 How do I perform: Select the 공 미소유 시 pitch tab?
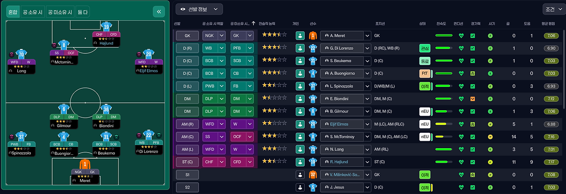[x=60, y=12]
